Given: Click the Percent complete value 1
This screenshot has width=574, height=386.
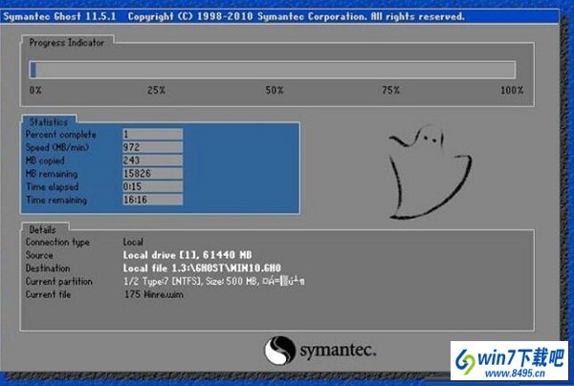Looking at the screenshot, I should point(153,134).
